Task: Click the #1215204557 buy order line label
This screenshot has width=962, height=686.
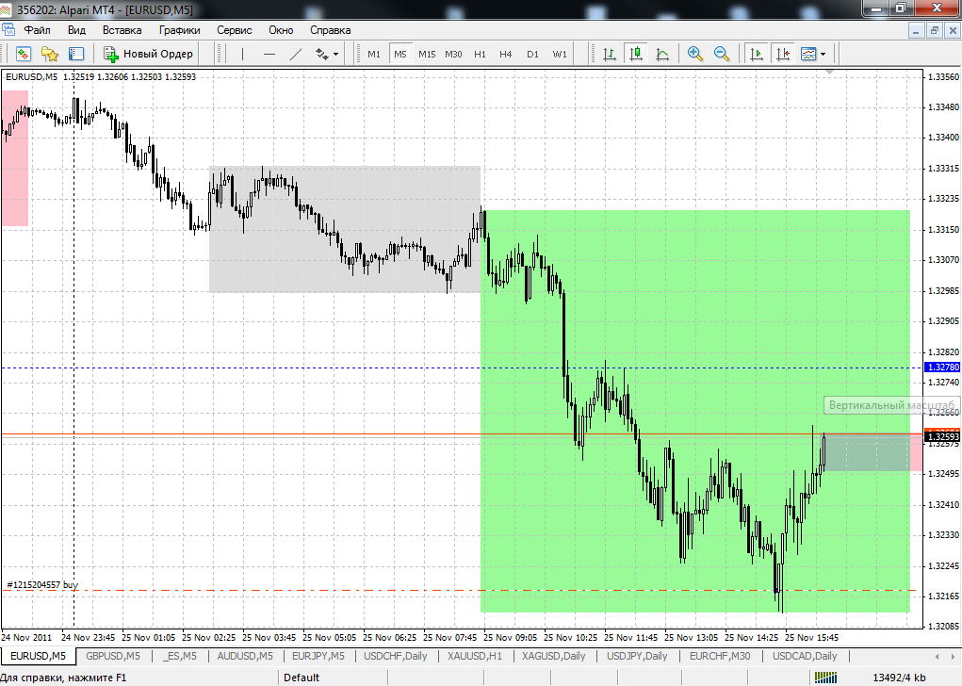Action: (x=42, y=585)
